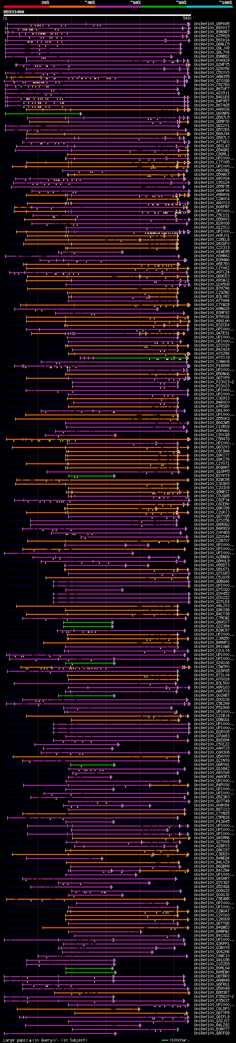Select the UniRef100_B2RYG5 label

[212, 732]
